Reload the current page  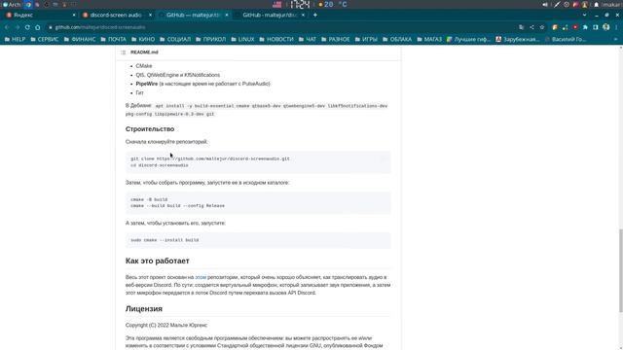tap(27, 27)
